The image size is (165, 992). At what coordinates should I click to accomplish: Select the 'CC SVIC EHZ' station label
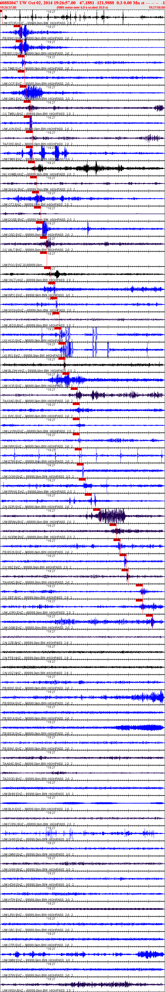[12, 416]
